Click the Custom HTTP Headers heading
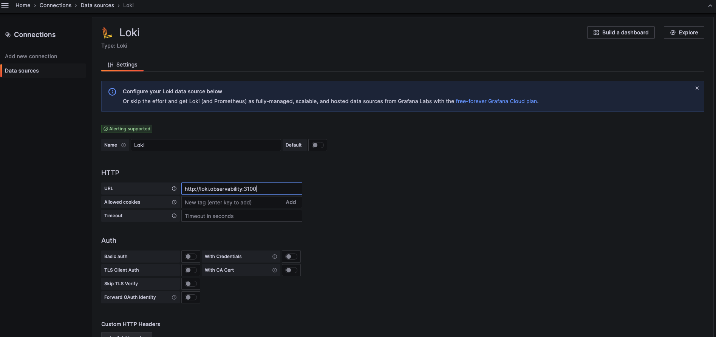Image resolution: width=716 pixels, height=337 pixels. click(131, 324)
